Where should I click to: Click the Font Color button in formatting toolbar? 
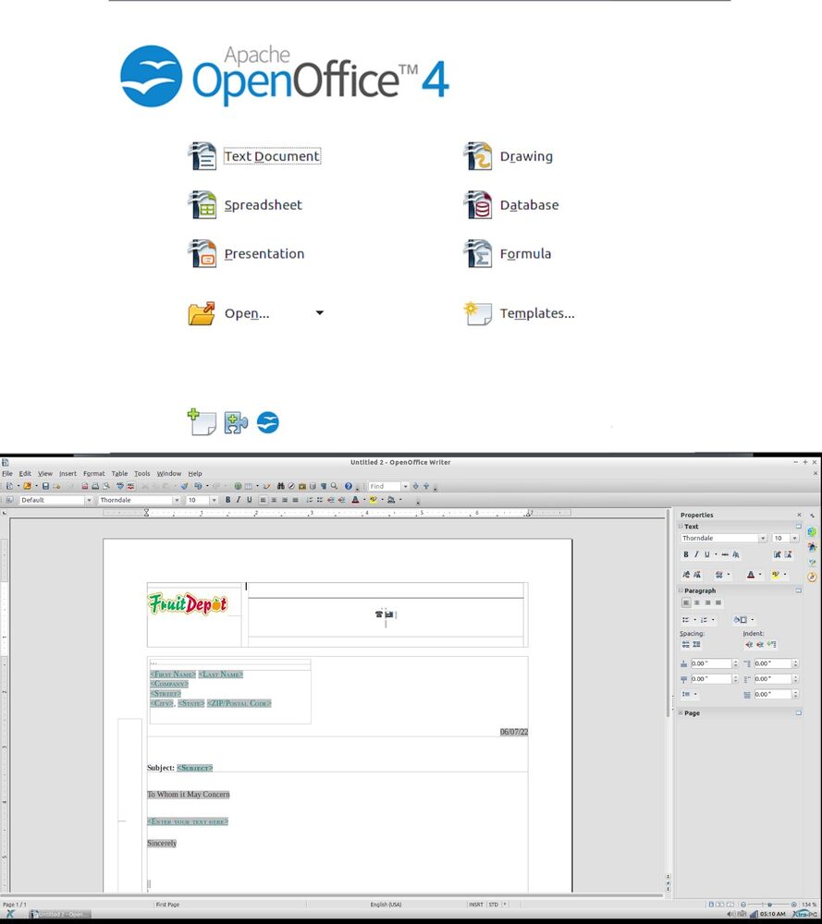[x=355, y=500]
